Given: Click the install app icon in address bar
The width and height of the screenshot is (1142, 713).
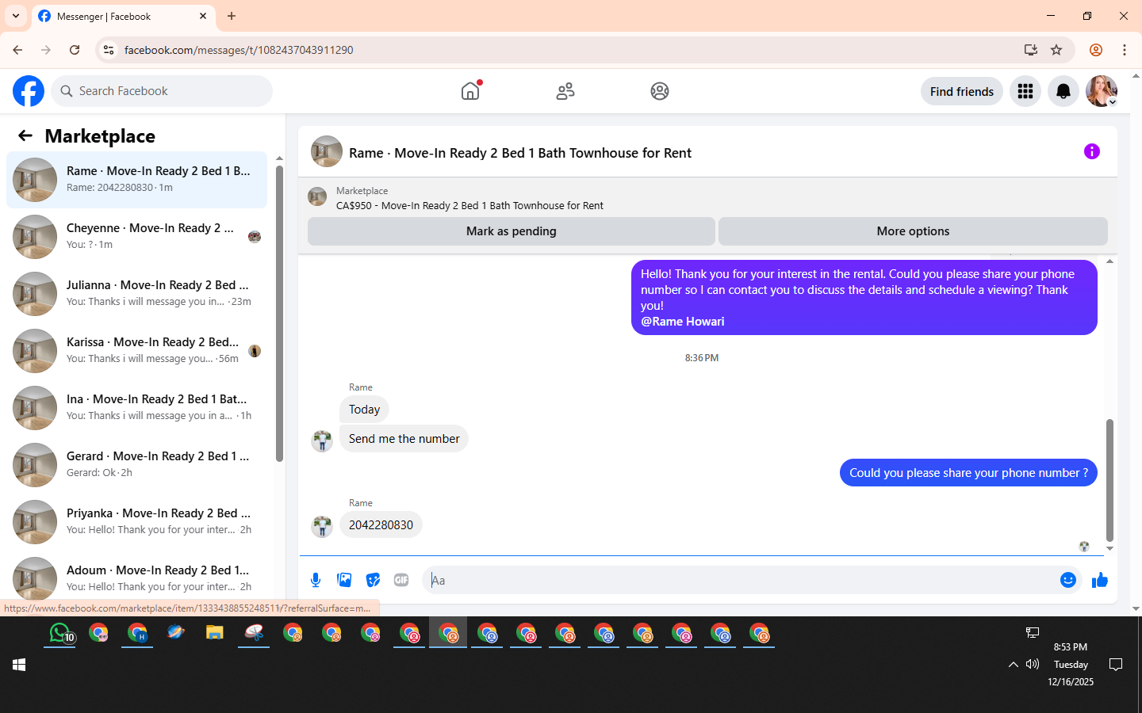Looking at the screenshot, I should [x=1031, y=50].
